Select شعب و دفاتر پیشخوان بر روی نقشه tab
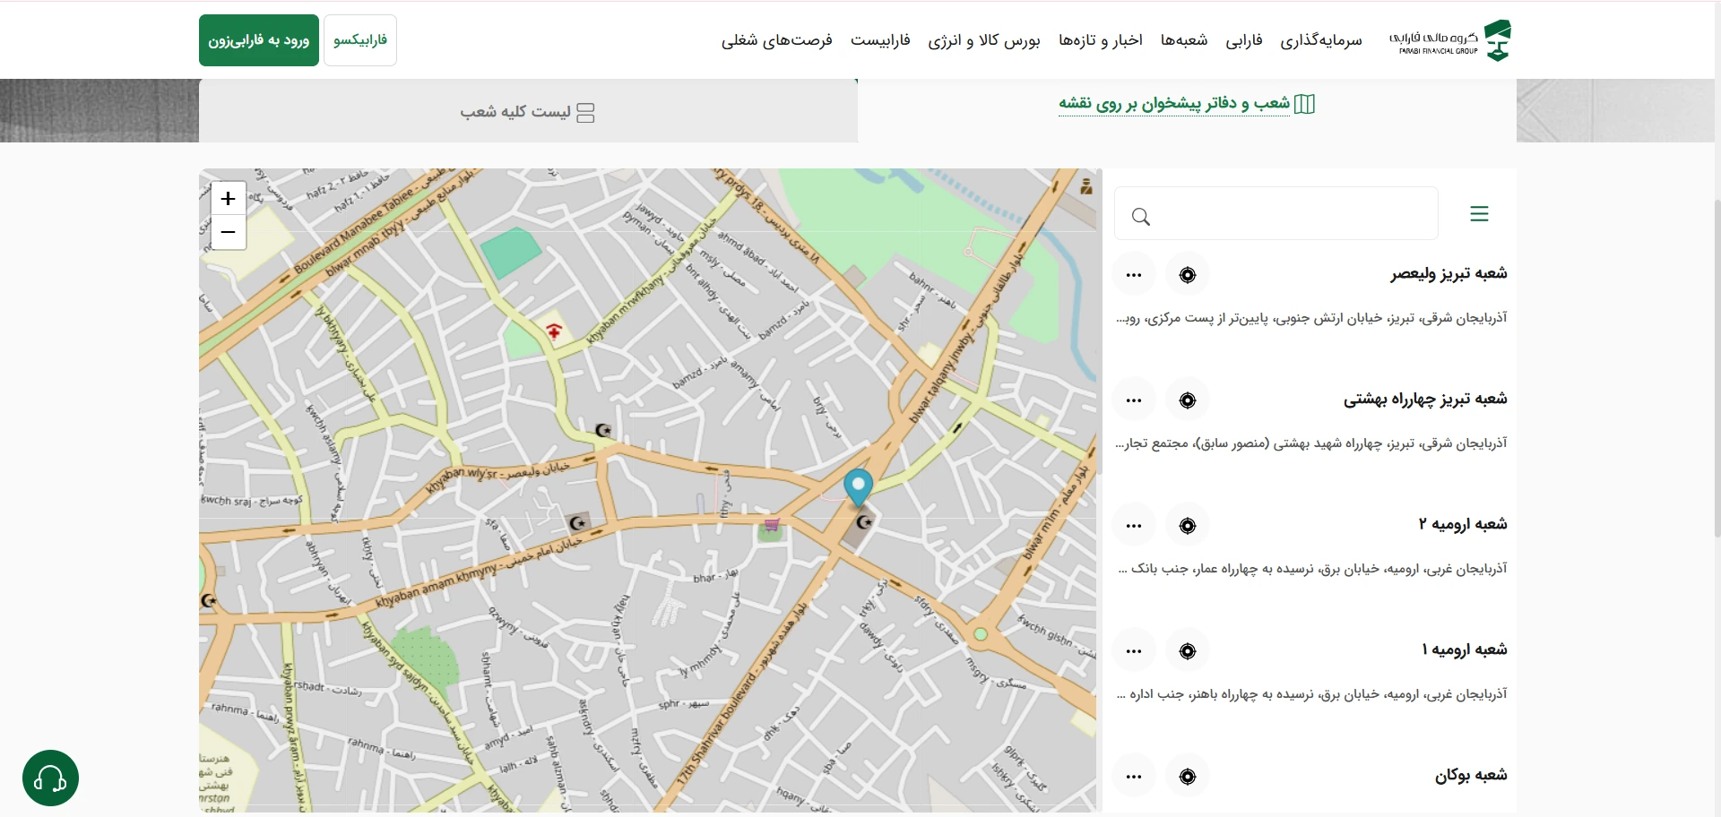 (x=1187, y=104)
